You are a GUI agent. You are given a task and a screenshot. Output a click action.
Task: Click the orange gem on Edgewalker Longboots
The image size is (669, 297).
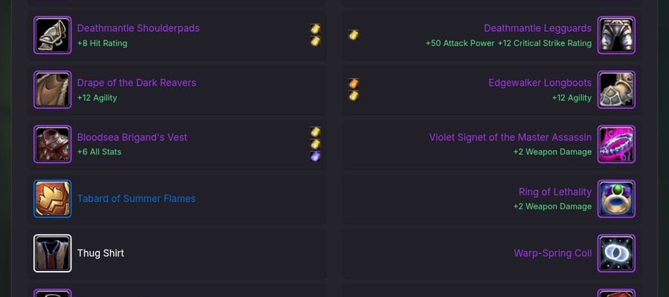353,83
